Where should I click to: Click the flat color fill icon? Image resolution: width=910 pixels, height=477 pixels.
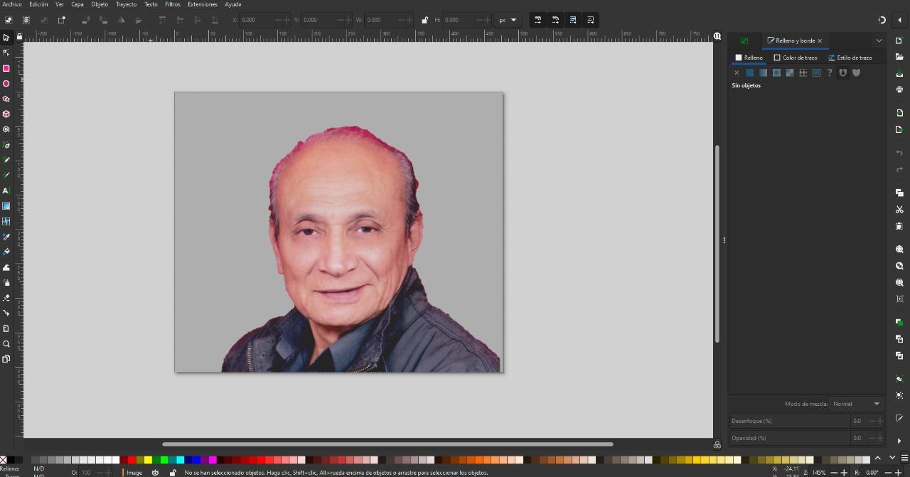pos(749,73)
